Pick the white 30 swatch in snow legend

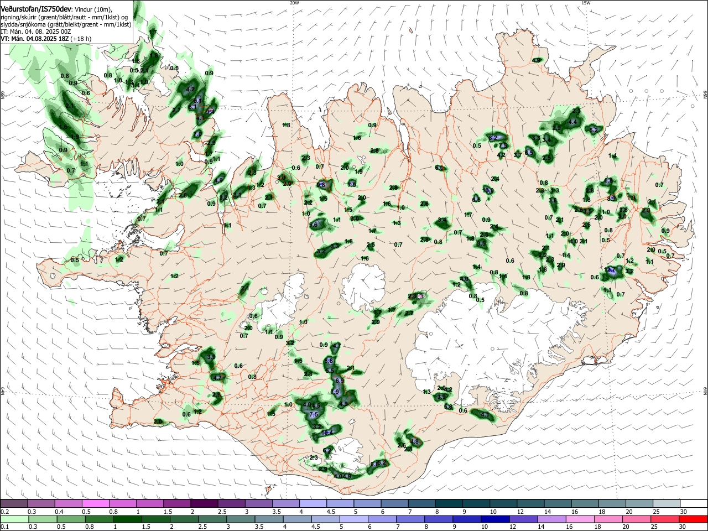693,504
